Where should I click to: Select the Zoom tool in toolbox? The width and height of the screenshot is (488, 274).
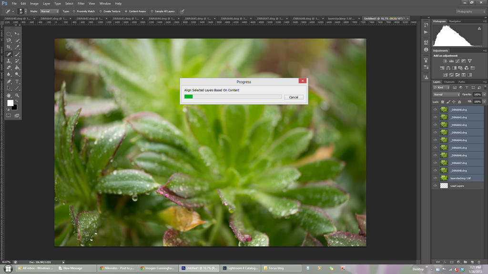pos(18,95)
